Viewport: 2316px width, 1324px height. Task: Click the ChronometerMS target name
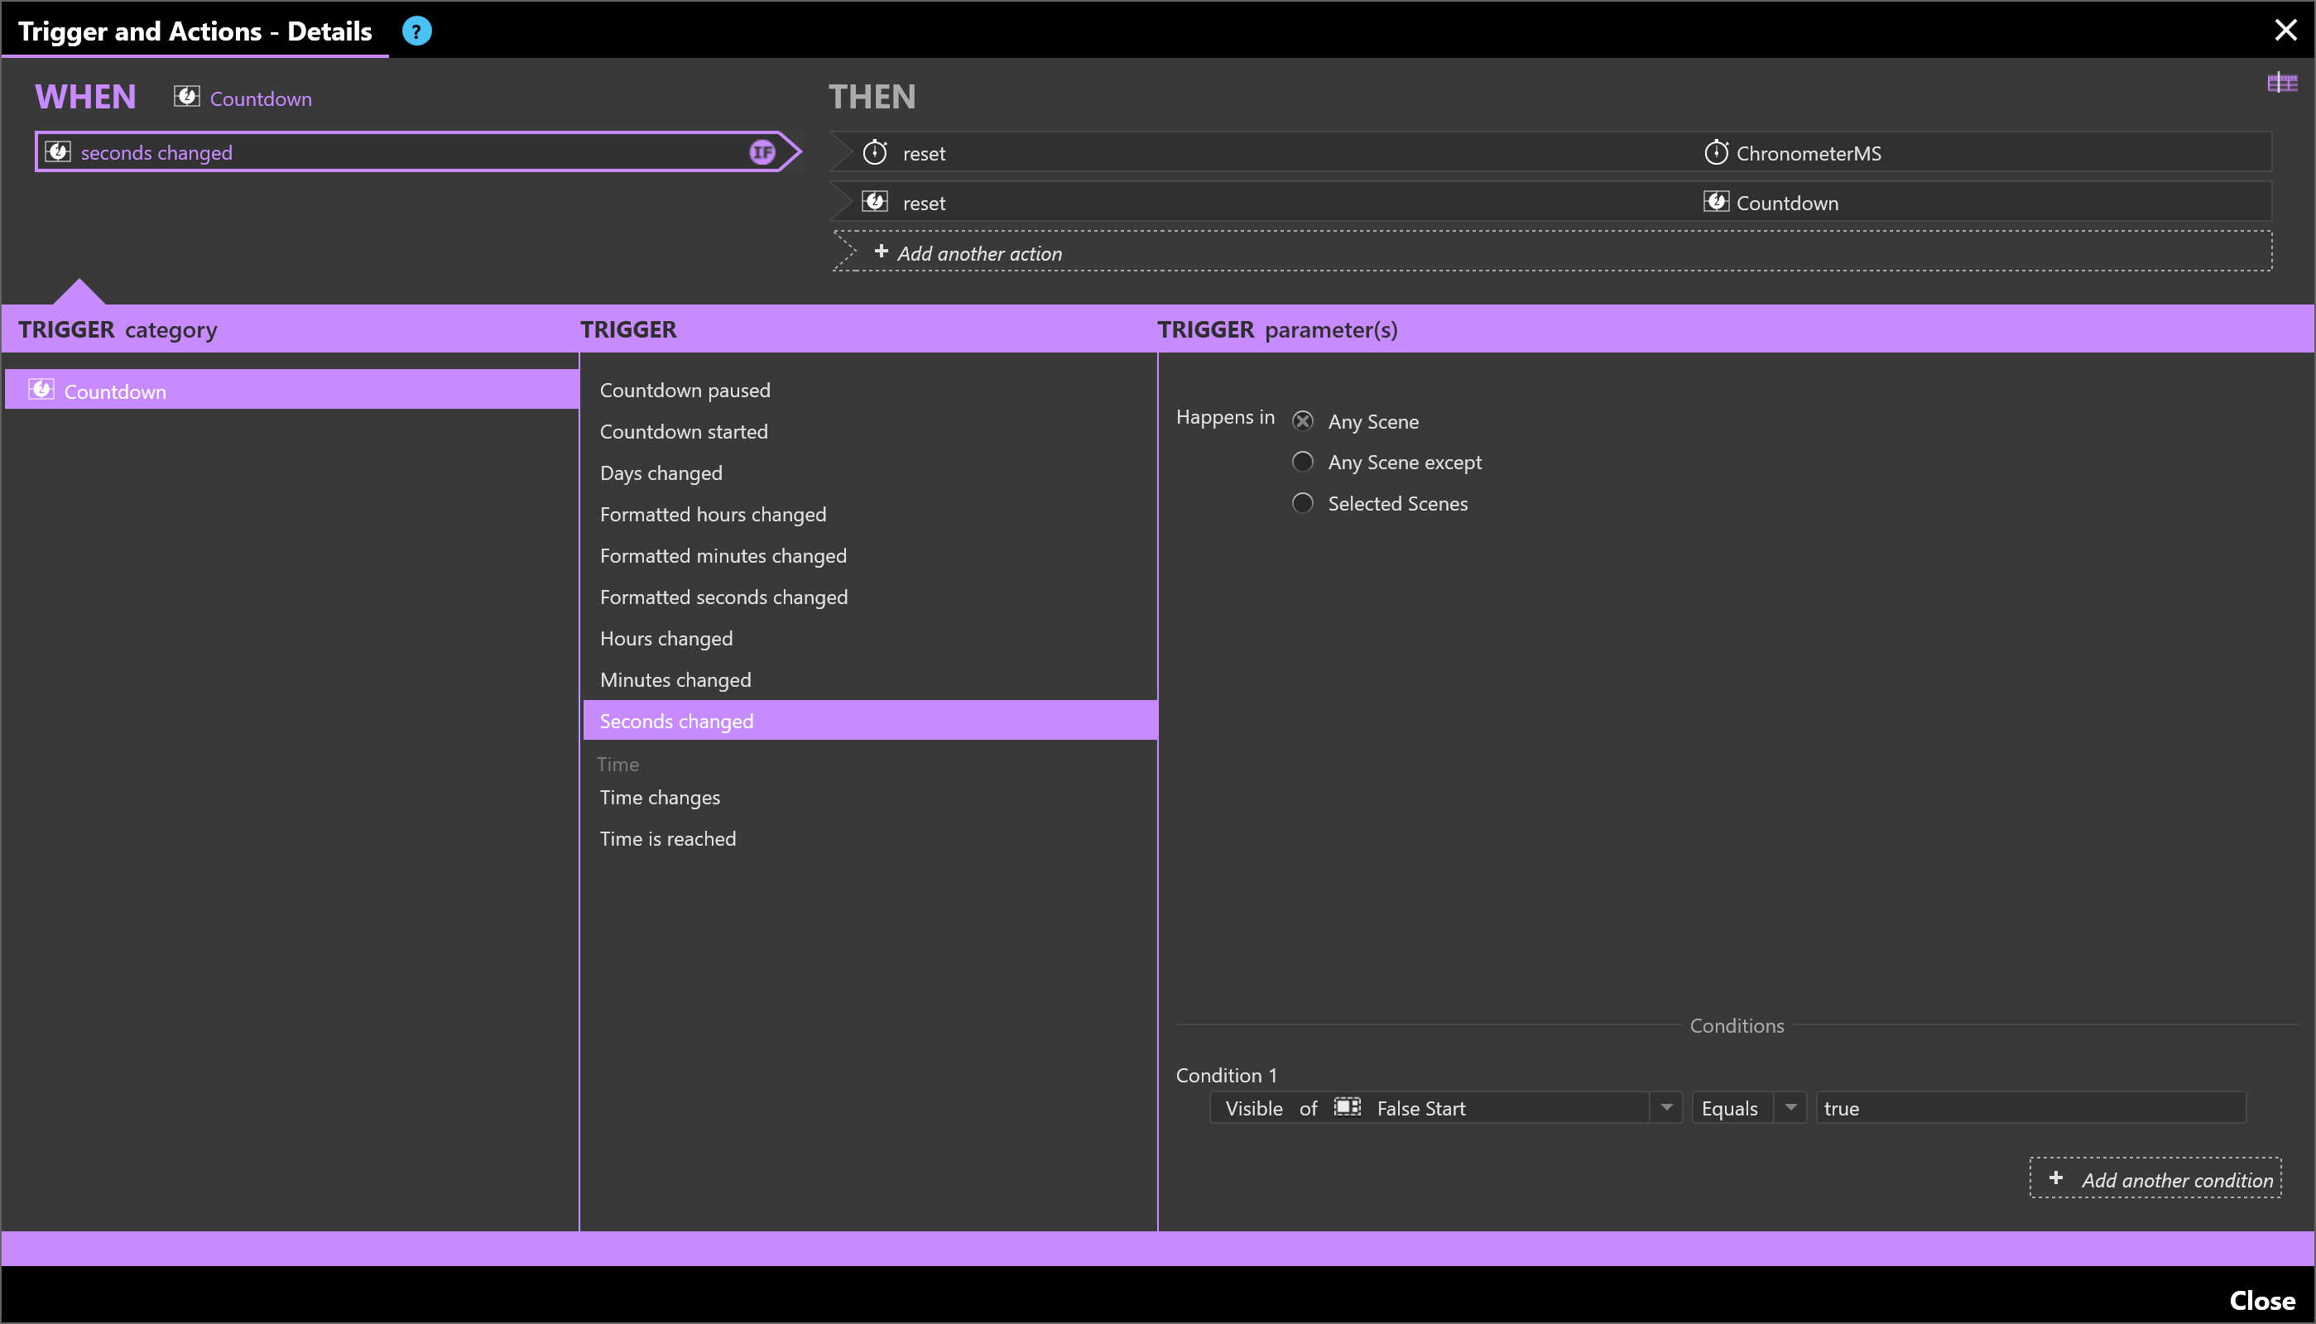pos(1809,153)
